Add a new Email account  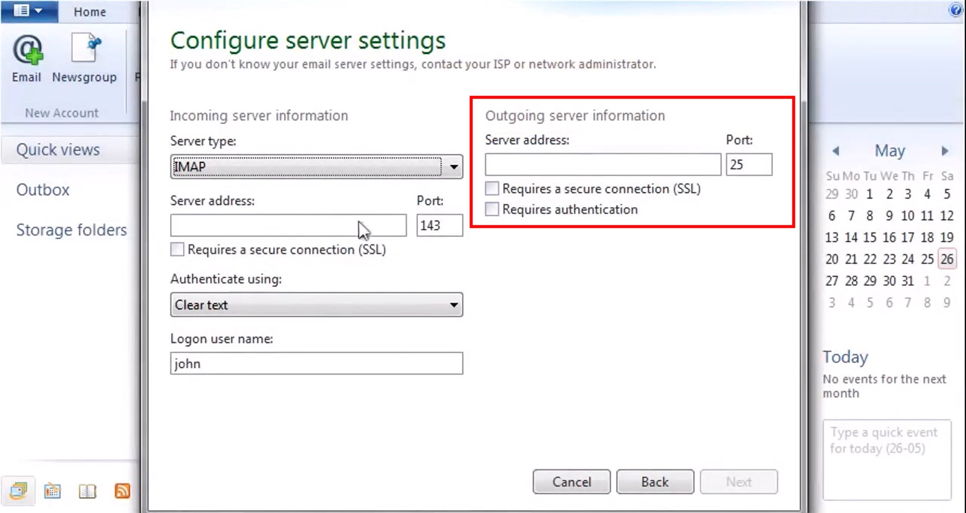click(27, 55)
